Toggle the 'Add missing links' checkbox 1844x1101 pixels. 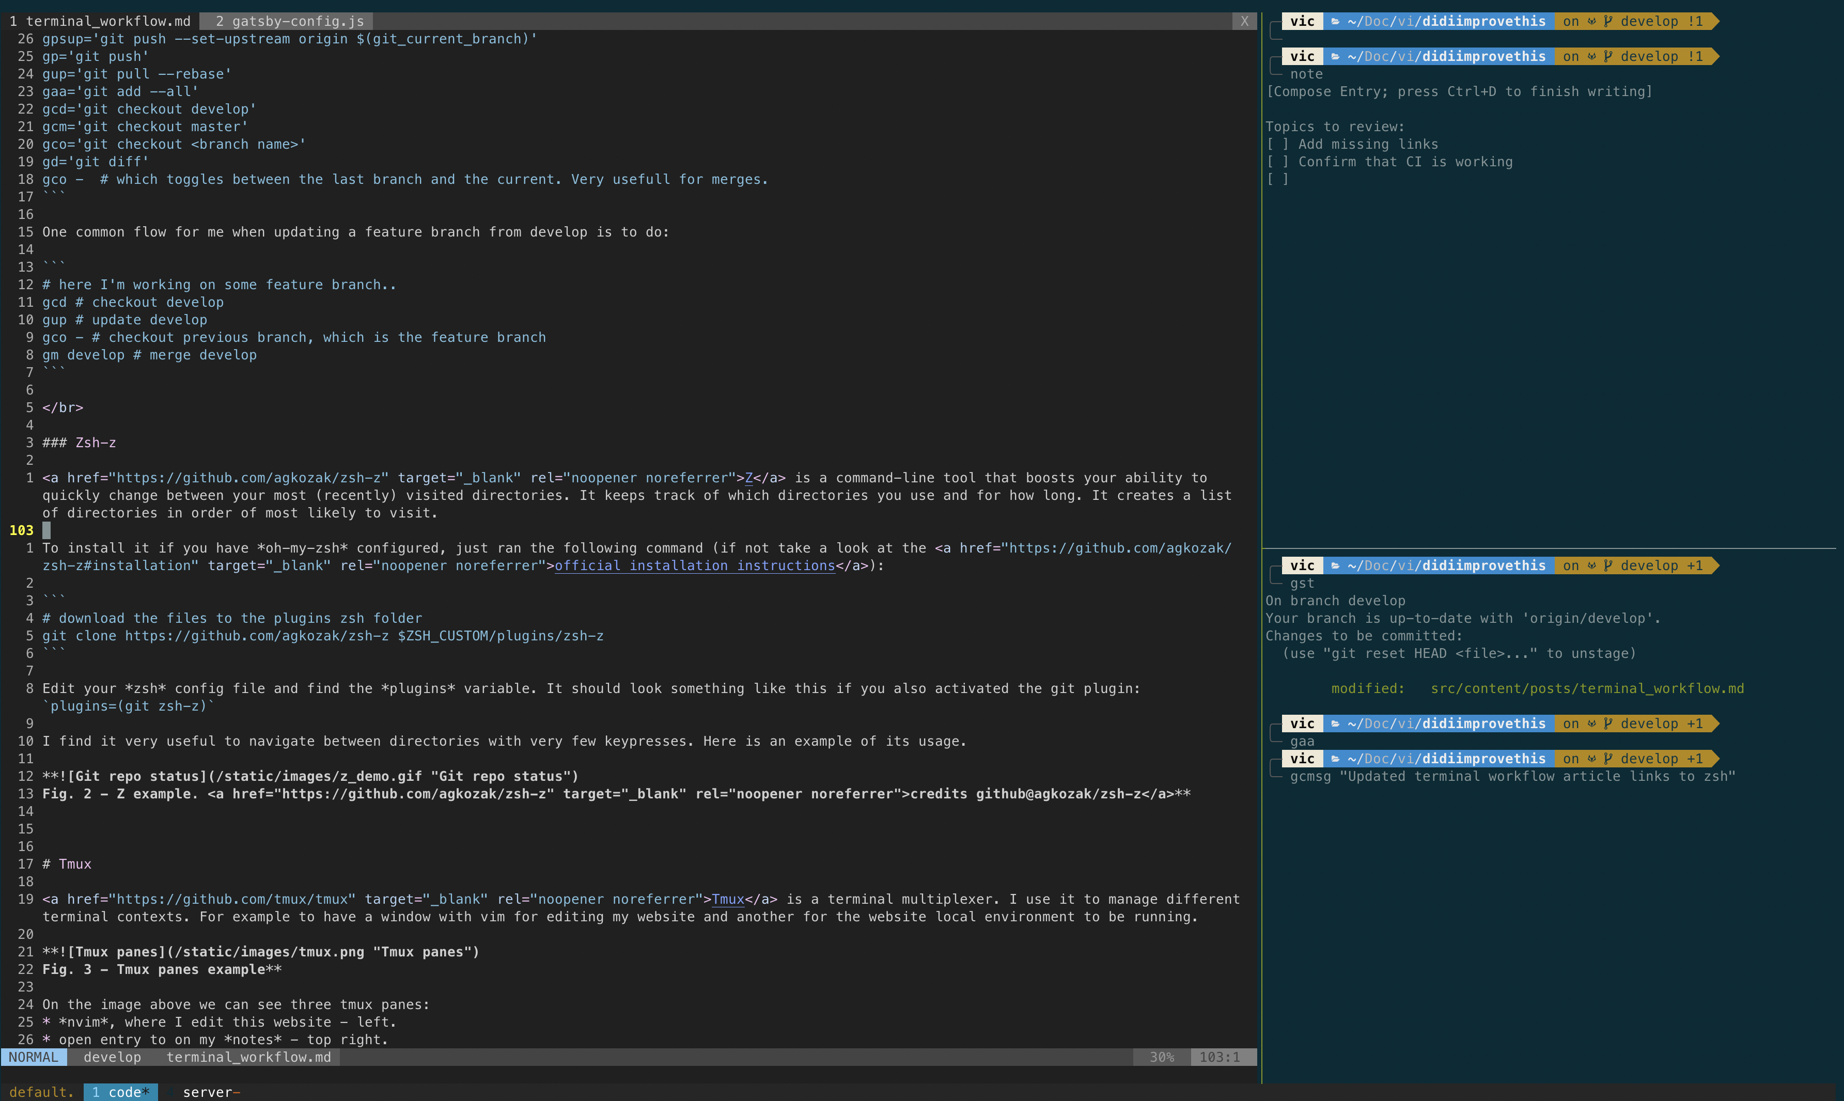click(x=1277, y=145)
